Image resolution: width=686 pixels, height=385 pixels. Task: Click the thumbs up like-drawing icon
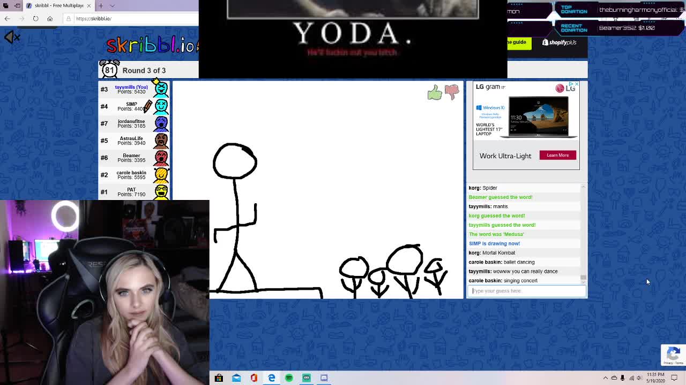click(x=435, y=93)
